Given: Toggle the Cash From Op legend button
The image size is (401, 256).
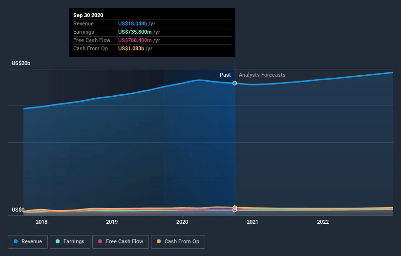Looking at the screenshot, I should [x=178, y=242].
